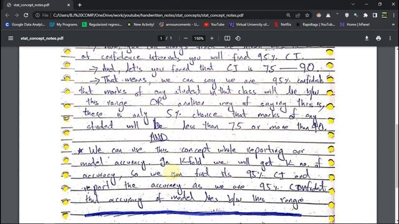The height and width of the screenshot is (224, 399).
Task: Open the Chrome three-dot menu
Action: click(393, 15)
